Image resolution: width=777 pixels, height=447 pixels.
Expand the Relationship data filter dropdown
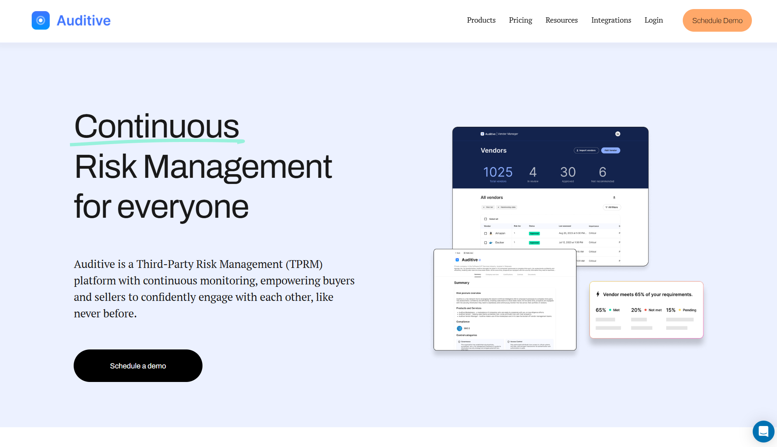click(507, 207)
